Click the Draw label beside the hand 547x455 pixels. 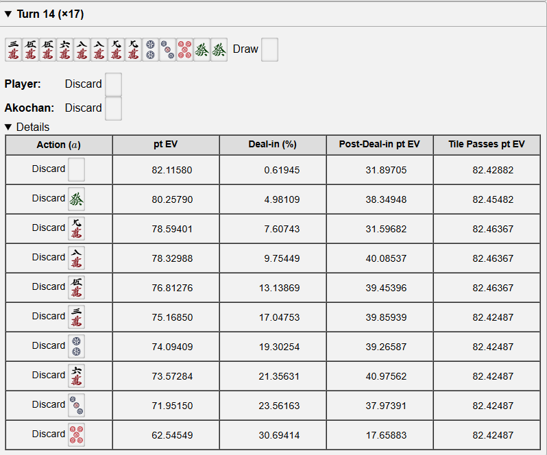coord(245,49)
